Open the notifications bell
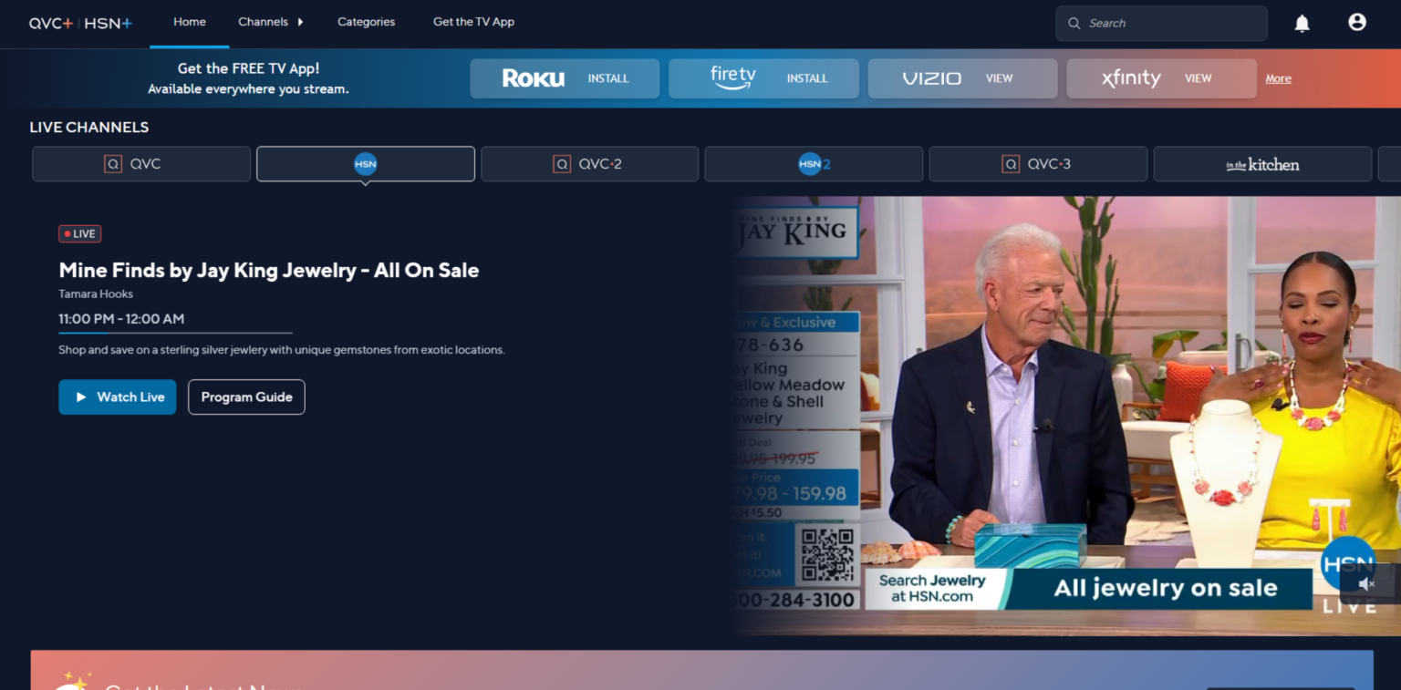This screenshot has height=690, width=1401. tap(1302, 24)
